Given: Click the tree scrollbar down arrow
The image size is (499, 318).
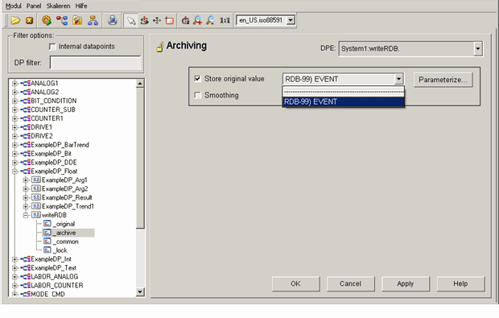Looking at the screenshot, I should click(x=140, y=291).
